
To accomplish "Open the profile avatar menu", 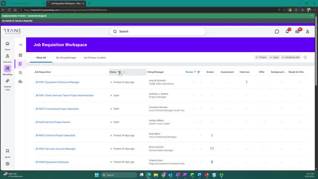I will [307, 31].
